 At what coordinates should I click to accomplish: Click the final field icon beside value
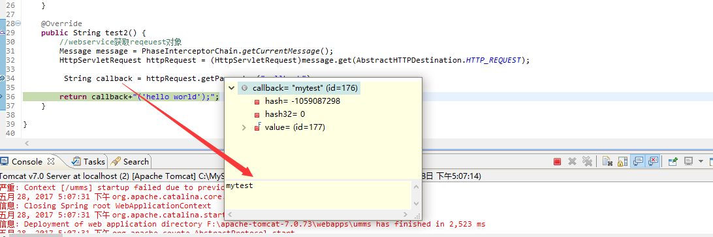tap(257, 127)
